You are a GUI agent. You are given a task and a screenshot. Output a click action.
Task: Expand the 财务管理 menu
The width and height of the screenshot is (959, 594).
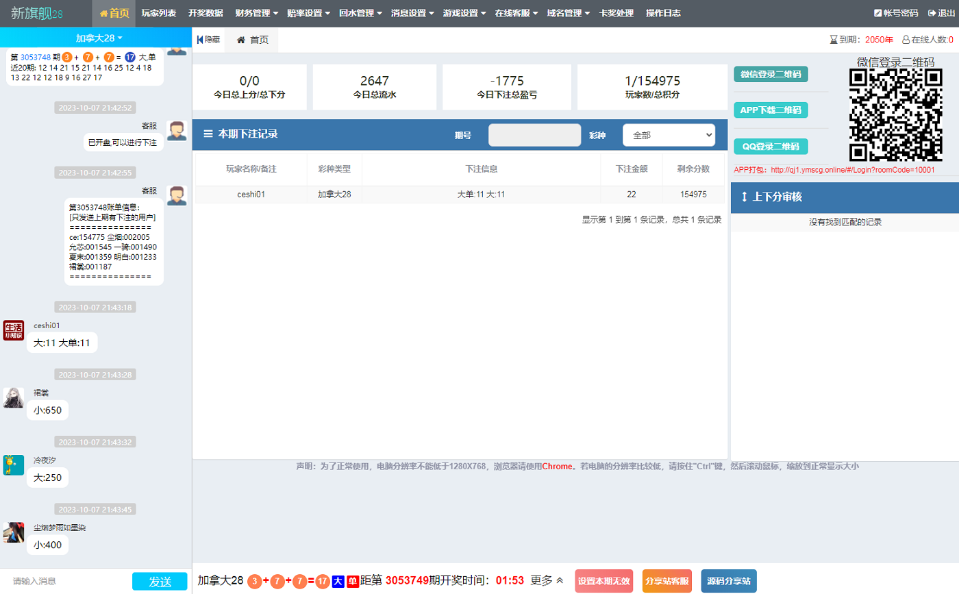click(256, 13)
